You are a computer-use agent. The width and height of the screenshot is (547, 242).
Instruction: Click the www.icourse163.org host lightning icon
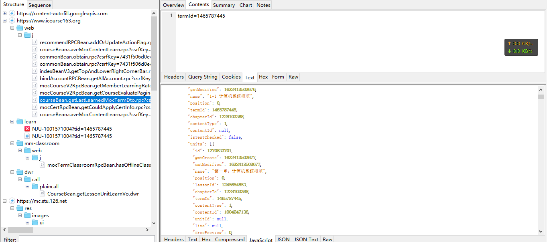[x=12, y=21]
